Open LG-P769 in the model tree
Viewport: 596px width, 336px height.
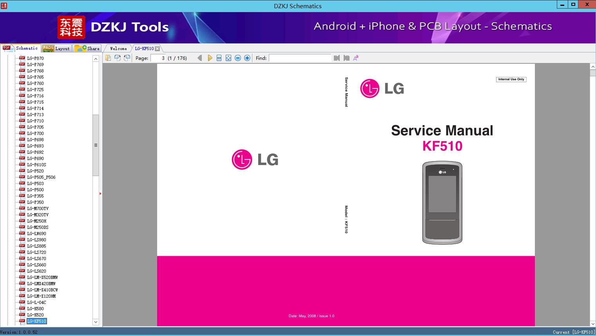(x=35, y=65)
